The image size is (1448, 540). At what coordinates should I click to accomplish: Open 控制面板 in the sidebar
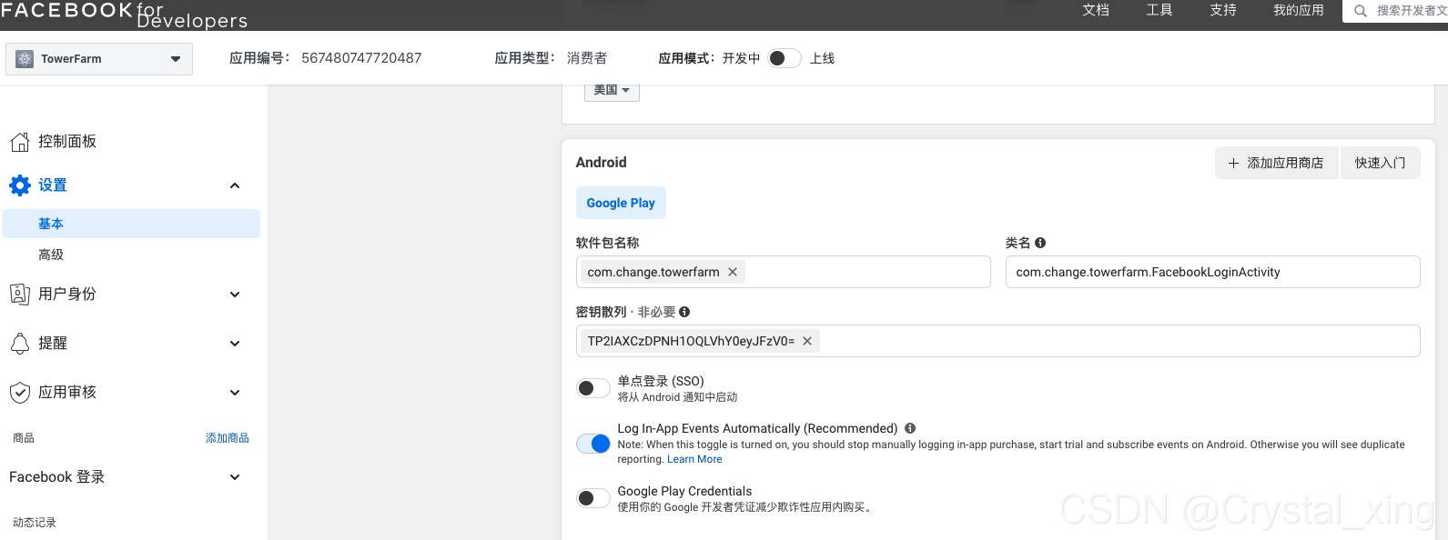[67, 142]
